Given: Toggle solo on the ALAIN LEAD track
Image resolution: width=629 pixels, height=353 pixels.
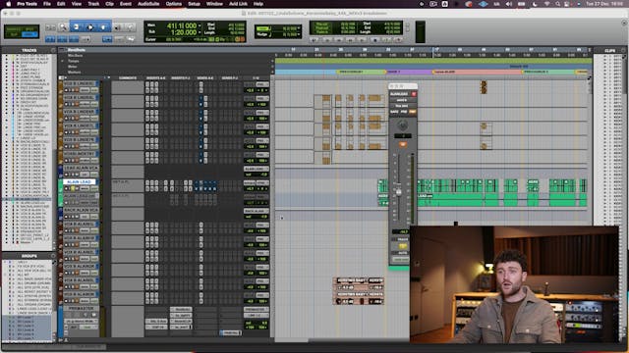Looking at the screenshot, I should (72, 188).
